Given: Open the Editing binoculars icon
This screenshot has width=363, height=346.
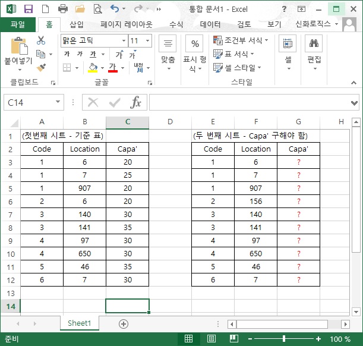Looking at the screenshot, I should 314,43.
